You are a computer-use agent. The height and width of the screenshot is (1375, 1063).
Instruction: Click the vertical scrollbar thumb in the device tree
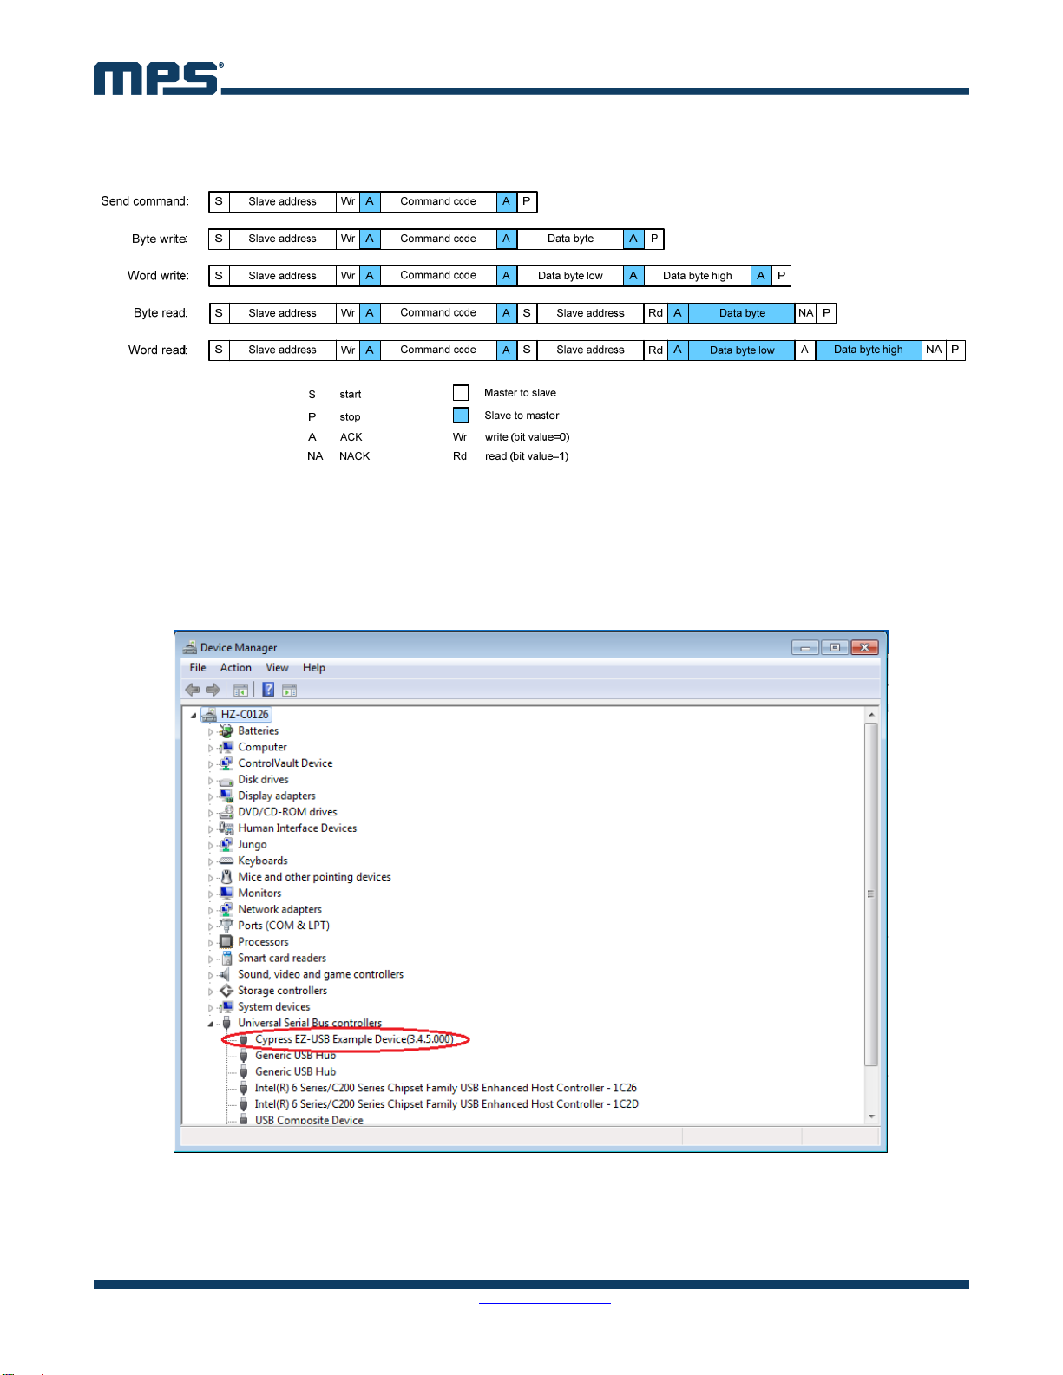(871, 894)
